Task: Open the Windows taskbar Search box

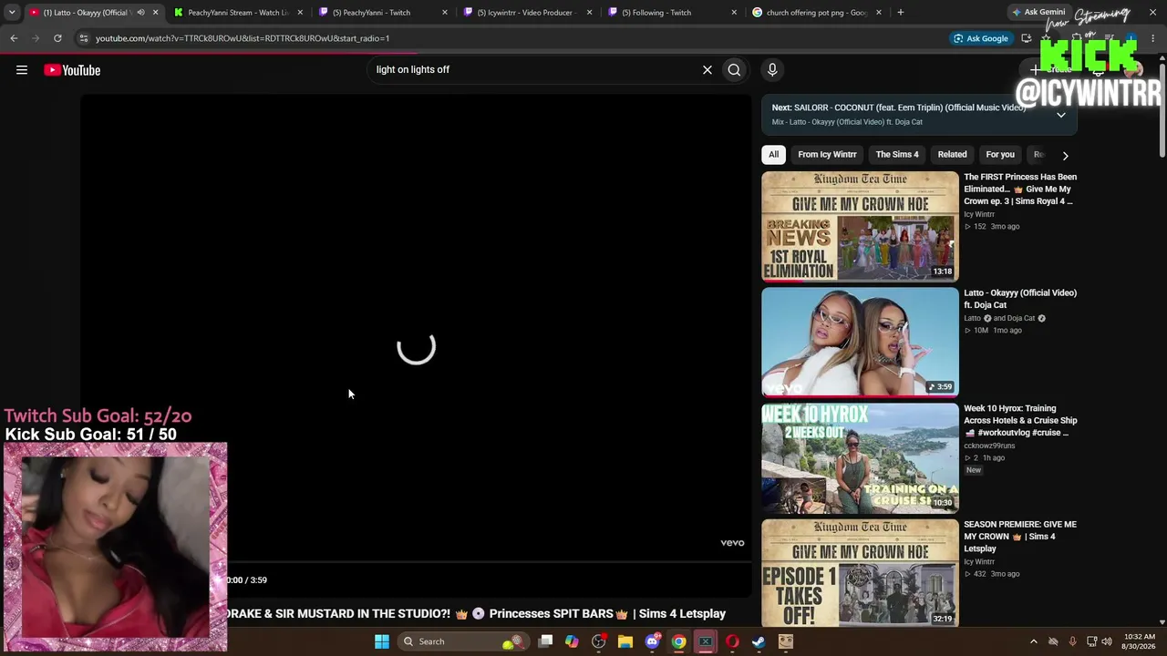Action: [463, 641]
